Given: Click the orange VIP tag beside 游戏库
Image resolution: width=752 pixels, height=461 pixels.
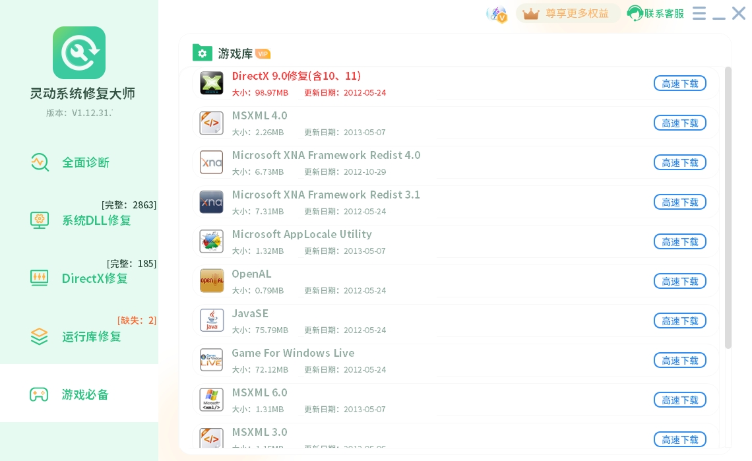Looking at the screenshot, I should tap(263, 53).
